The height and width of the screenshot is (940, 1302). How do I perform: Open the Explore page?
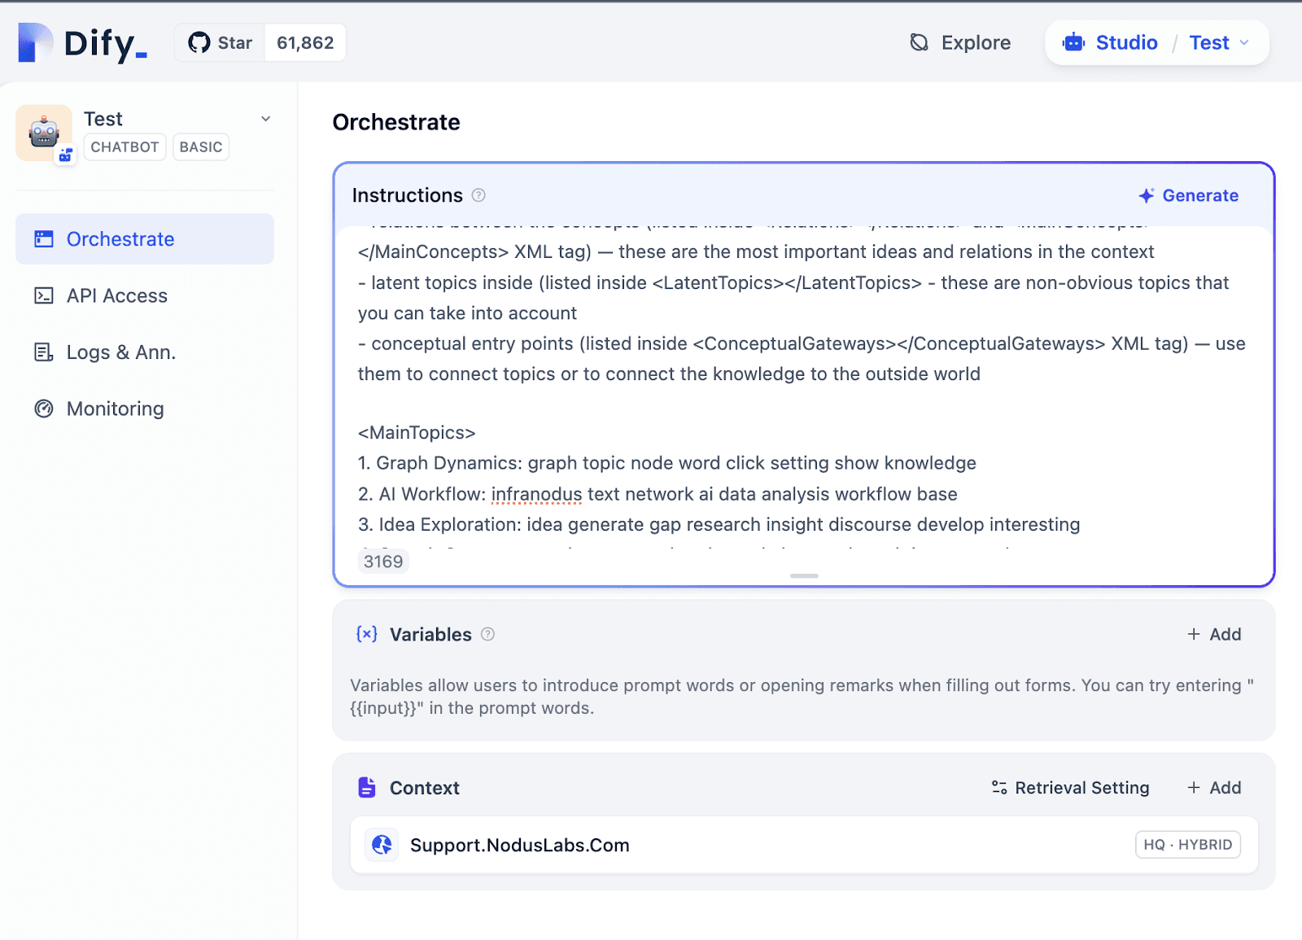[960, 43]
